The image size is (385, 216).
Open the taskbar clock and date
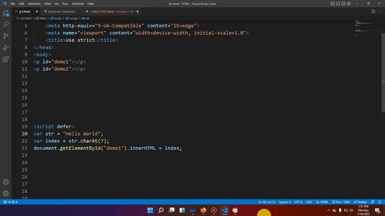pyautogui.click(x=363, y=210)
